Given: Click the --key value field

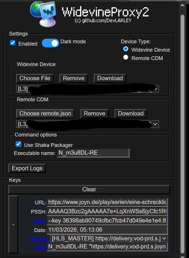Looking at the screenshot, I should click(x=107, y=221).
